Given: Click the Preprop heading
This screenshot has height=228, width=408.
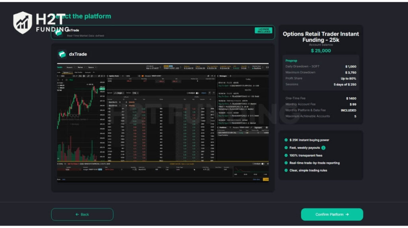Looking at the screenshot, I should point(291,61).
